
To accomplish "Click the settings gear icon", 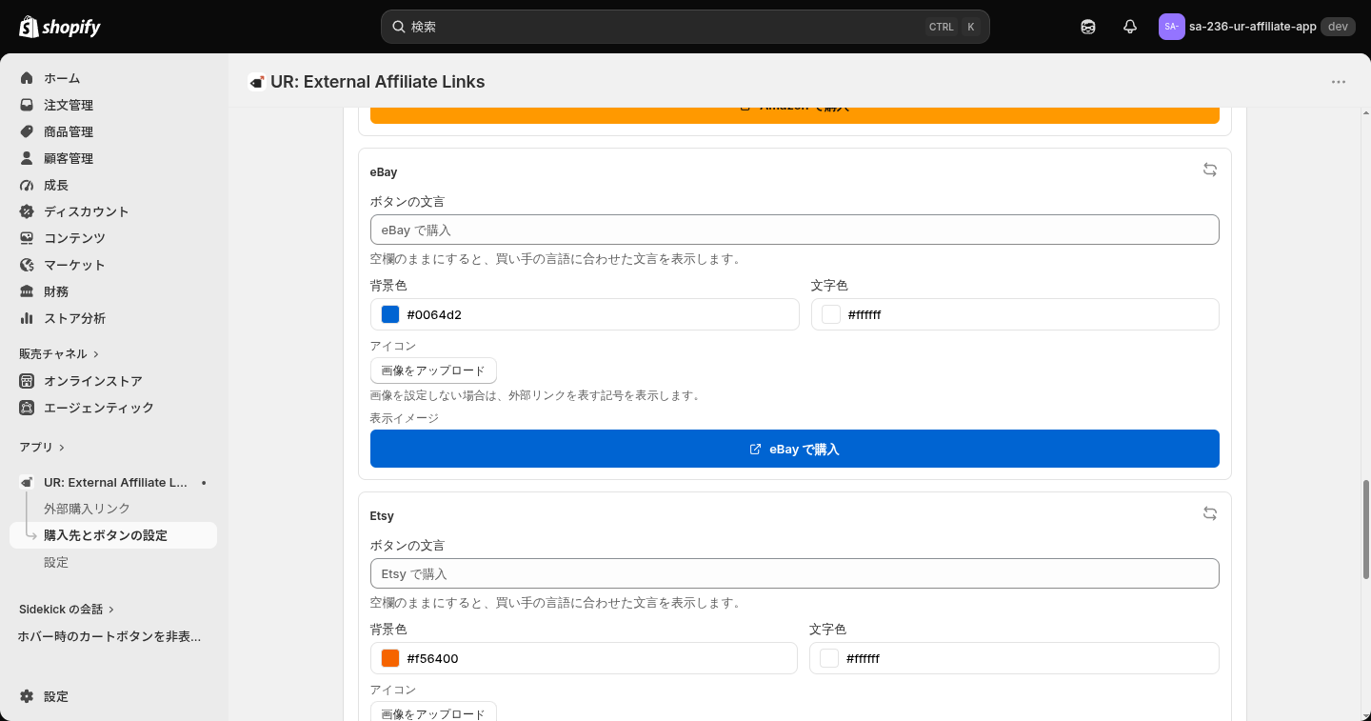I will pyautogui.click(x=27, y=696).
